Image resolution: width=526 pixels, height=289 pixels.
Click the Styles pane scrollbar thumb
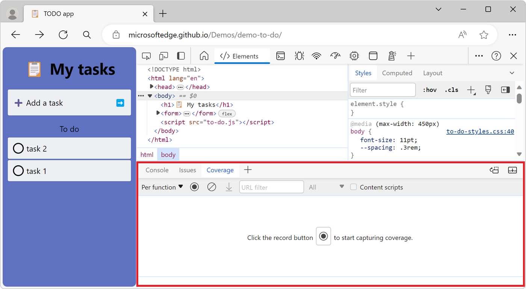(x=519, y=98)
